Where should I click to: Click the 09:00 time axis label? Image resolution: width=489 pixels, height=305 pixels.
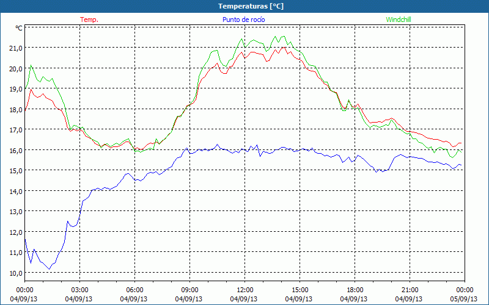coord(189,290)
